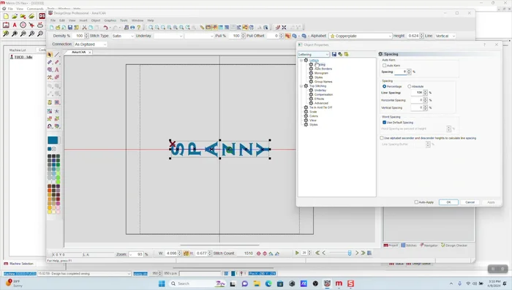Select the lettering A tool in left toolbox

click(57, 69)
